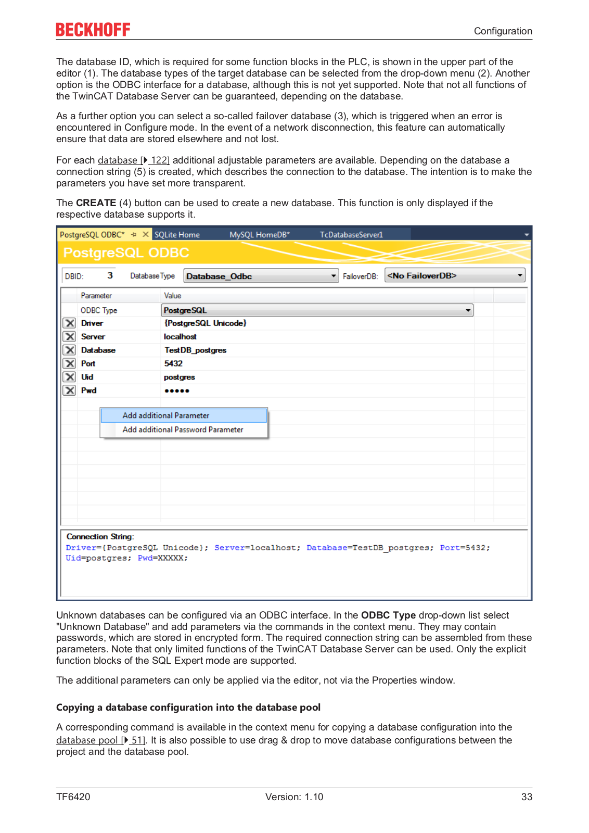Follow the database page 122 link
This screenshot has height=833, width=589.
pyautogui.click(x=134, y=160)
